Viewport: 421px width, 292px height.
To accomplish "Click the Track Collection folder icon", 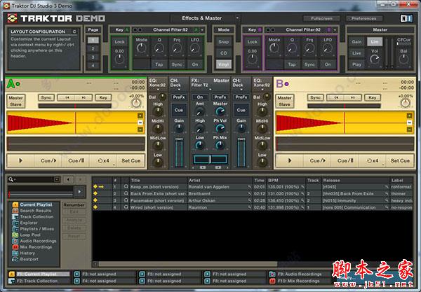I will point(15,217).
